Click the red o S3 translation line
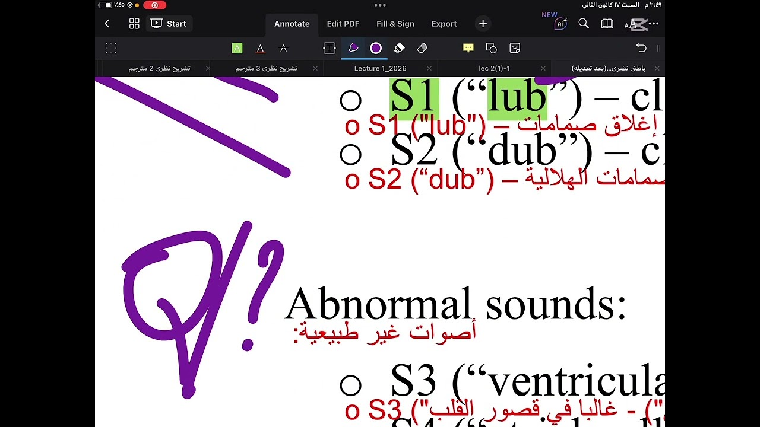 point(505,410)
